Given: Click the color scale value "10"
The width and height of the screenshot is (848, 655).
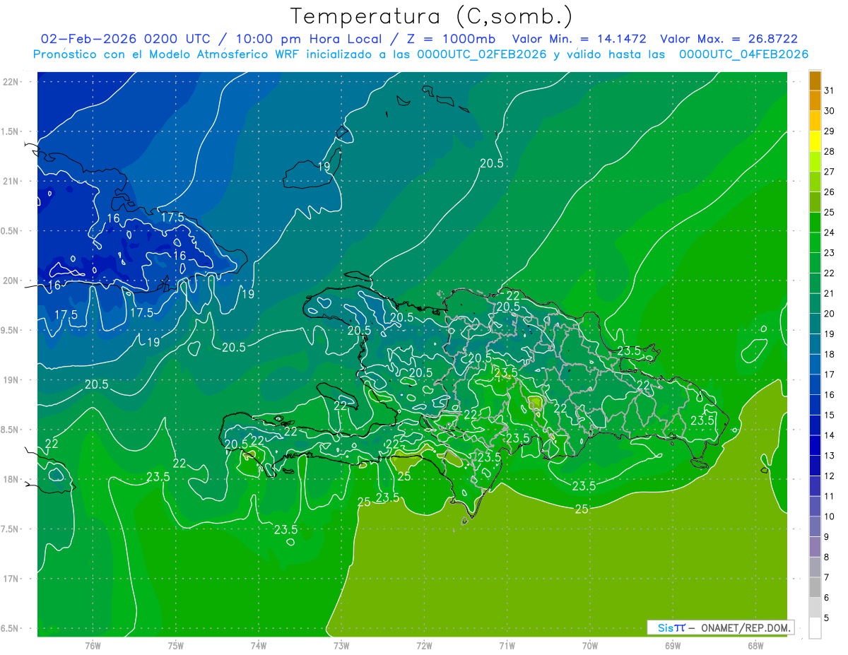Looking at the screenshot, I should click(830, 517).
